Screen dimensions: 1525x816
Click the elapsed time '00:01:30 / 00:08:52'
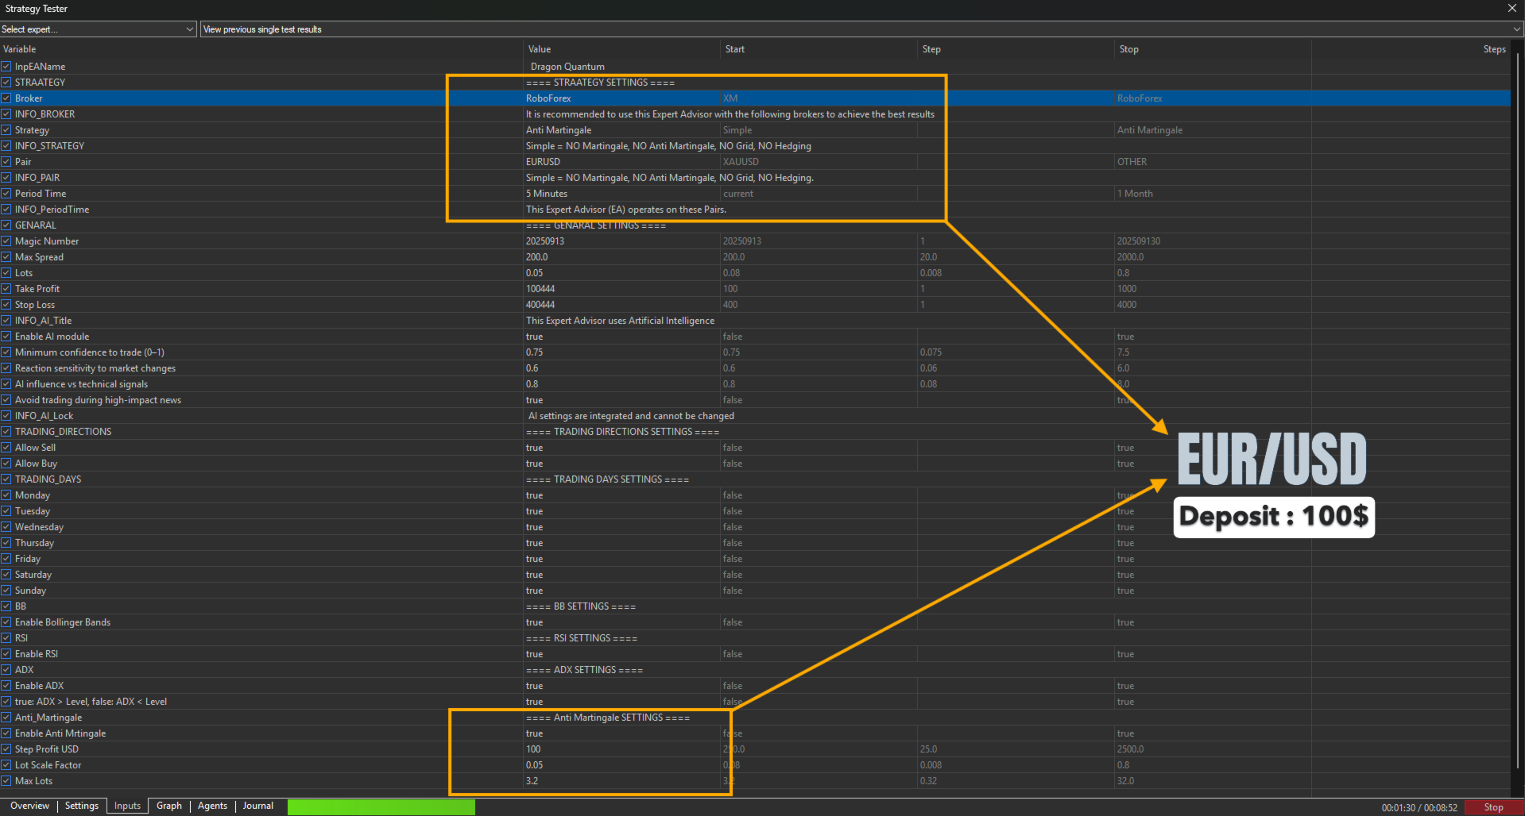pyautogui.click(x=1419, y=808)
